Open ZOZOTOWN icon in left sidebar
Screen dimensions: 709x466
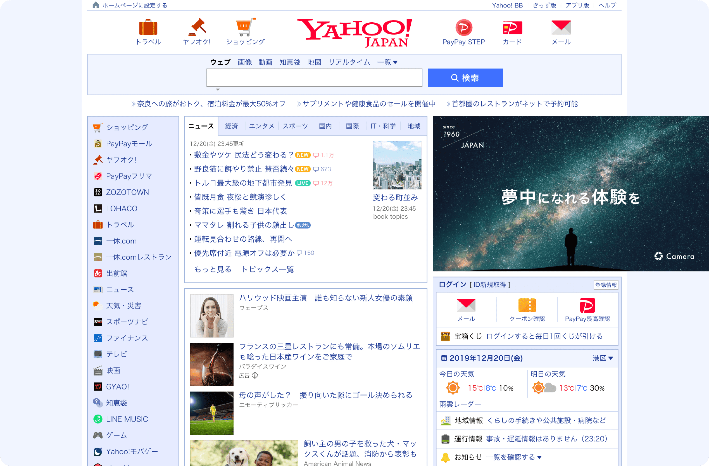click(98, 192)
